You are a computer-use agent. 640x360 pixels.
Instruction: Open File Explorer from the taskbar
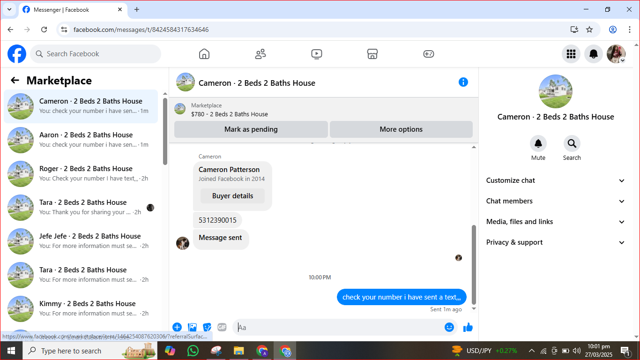pyautogui.click(x=239, y=351)
